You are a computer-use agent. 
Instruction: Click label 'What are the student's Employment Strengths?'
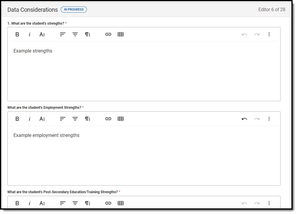[44, 108]
